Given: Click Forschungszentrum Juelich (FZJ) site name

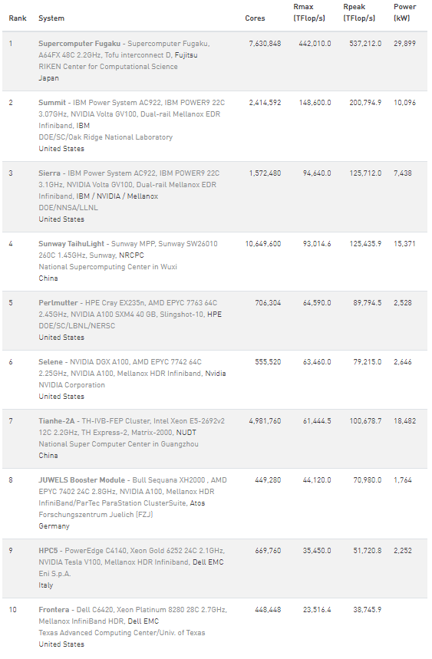Looking at the screenshot, I should coord(96,515).
